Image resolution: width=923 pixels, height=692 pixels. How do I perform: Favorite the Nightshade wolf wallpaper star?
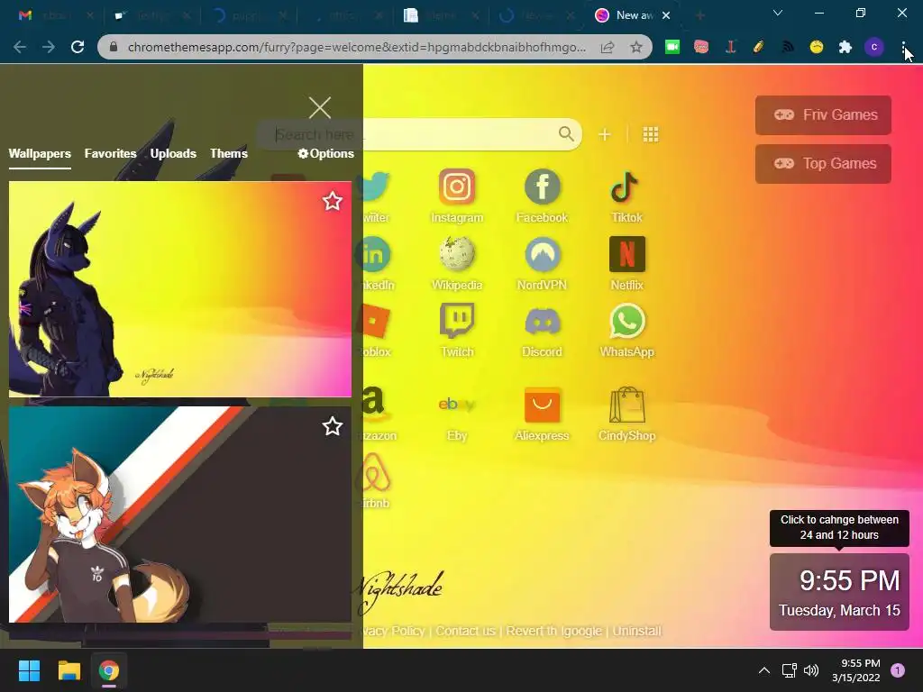click(333, 201)
